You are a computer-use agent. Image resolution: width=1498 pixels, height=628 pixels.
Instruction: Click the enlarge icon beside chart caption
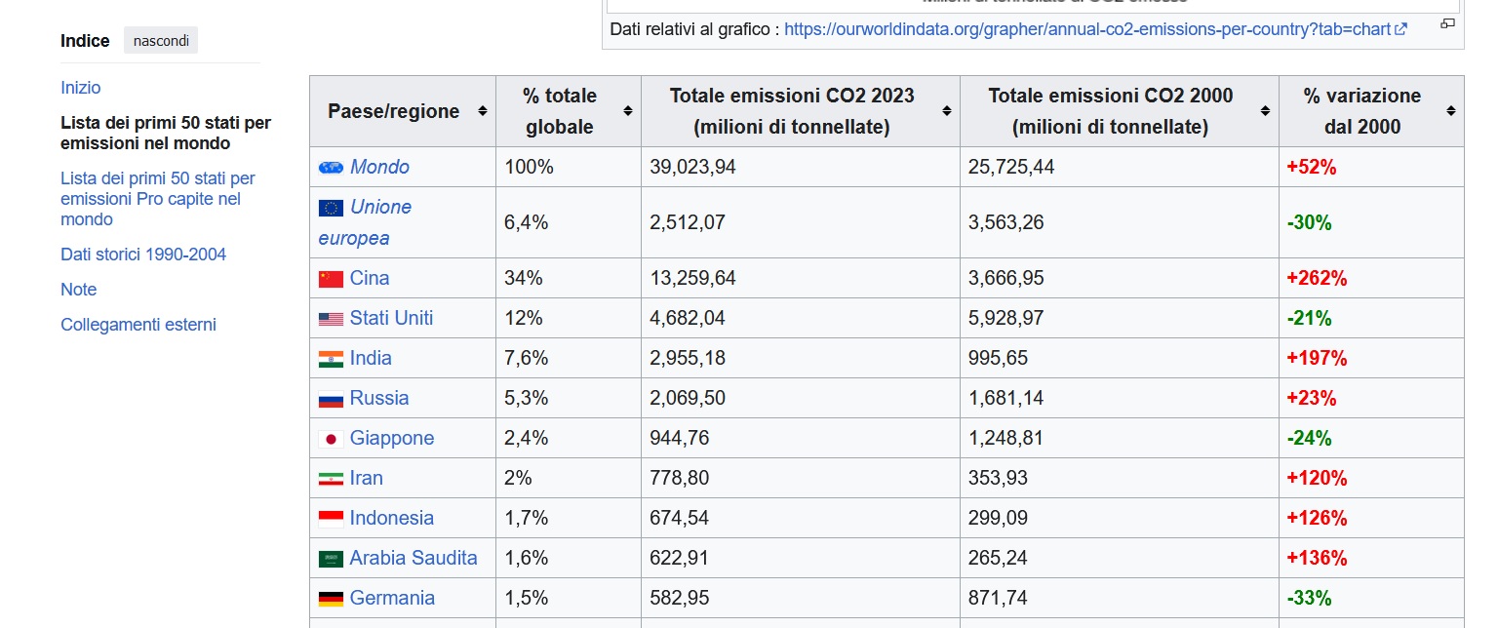point(1447,23)
